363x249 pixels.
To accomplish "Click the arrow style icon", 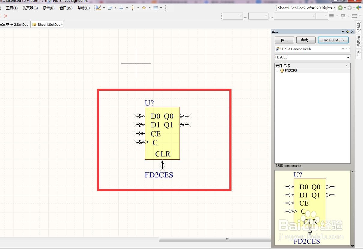I will click(x=355, y=16).
